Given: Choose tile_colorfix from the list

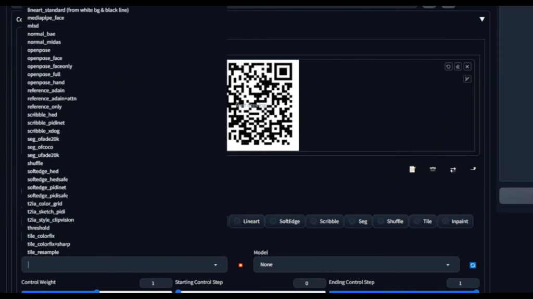Looking at the screenshot, I should click(41, 236).
